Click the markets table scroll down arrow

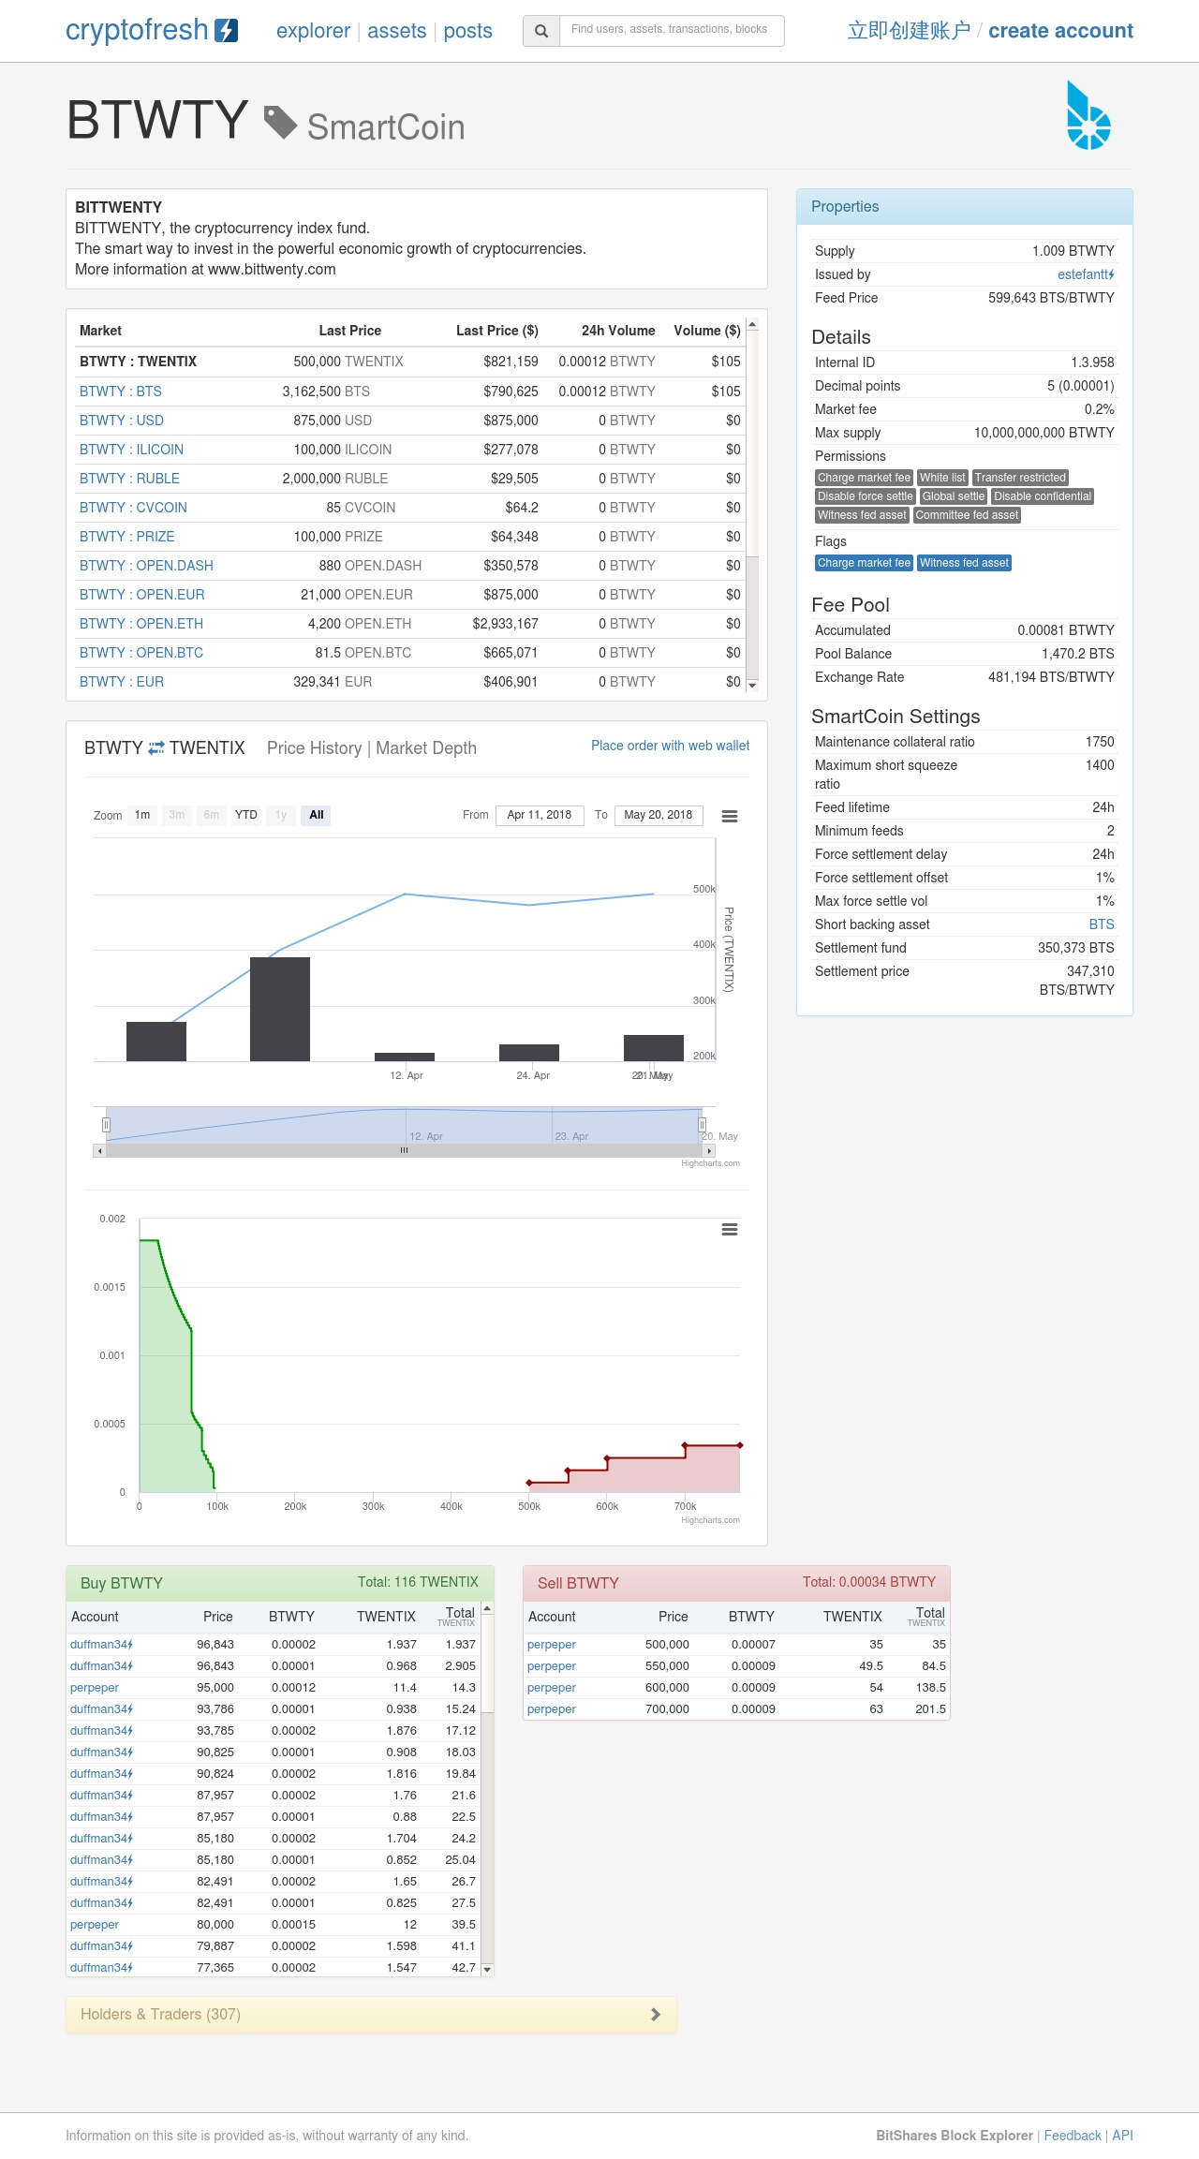[752, 685]
